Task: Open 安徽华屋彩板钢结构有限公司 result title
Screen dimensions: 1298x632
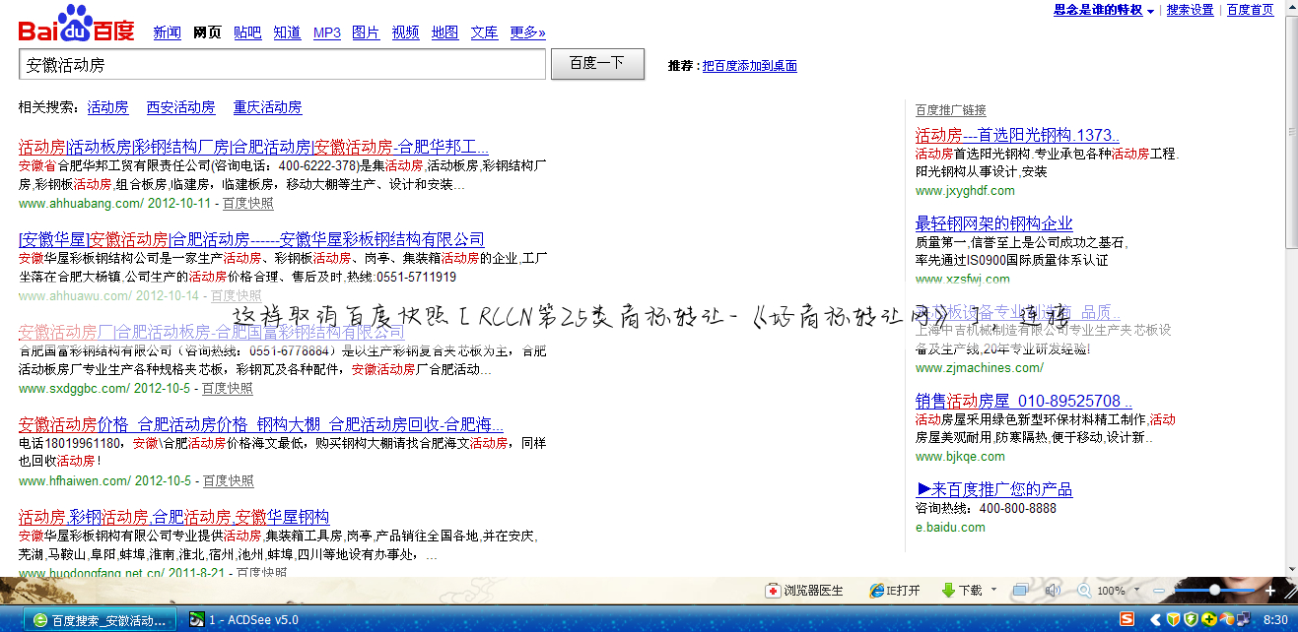Action: (x=251, y=239)
